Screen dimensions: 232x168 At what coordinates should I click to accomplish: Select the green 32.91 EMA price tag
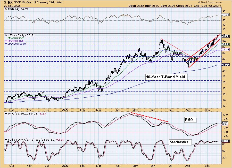226,44
